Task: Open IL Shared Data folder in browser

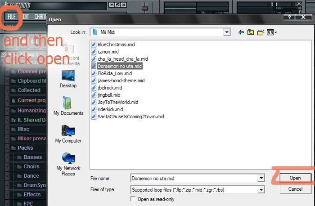Action: click(28, 120)
